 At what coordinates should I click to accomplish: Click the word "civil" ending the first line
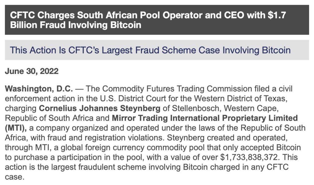click(285, 89)
